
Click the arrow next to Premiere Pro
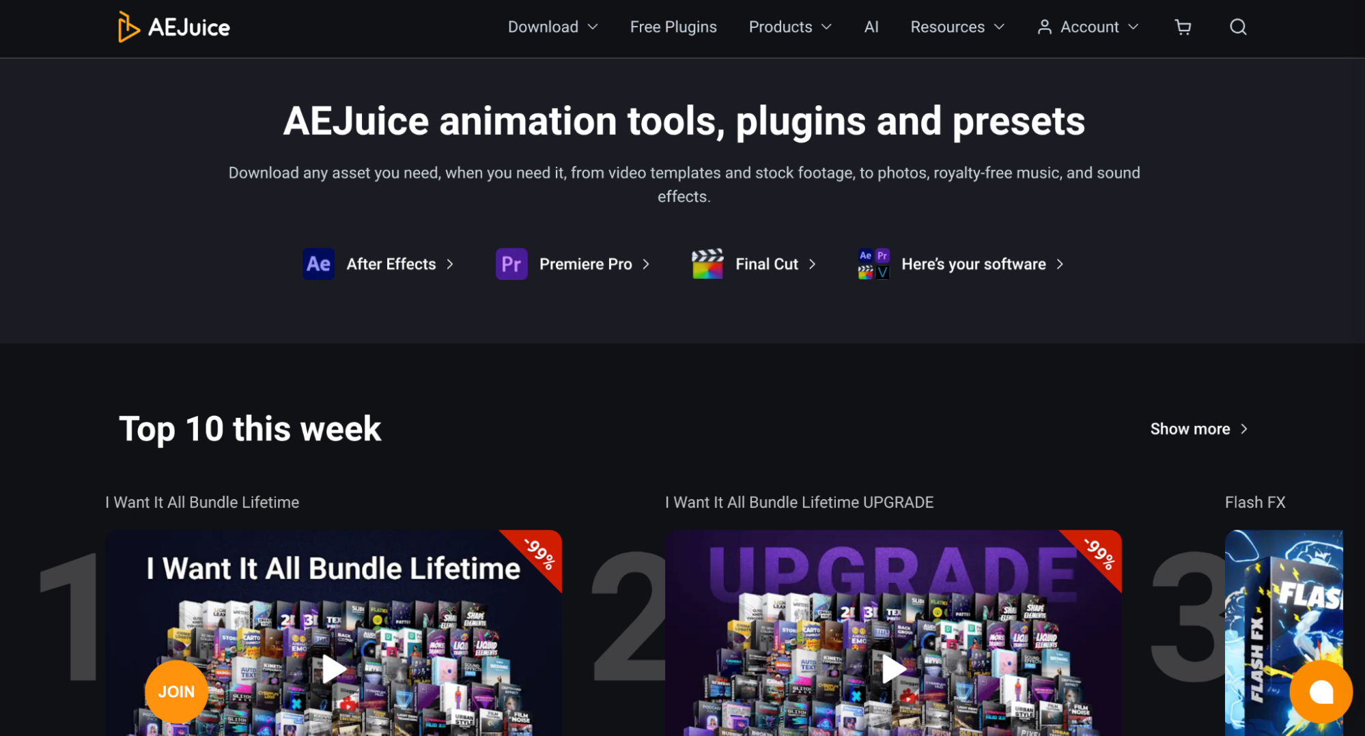[x=646, y=264]
